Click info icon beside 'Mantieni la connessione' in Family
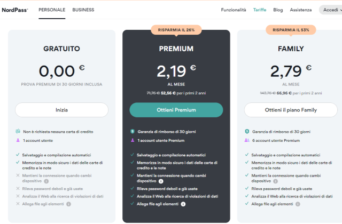 (275, 181)
